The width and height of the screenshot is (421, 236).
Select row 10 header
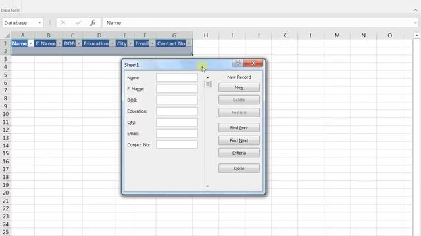pos(5,114)
